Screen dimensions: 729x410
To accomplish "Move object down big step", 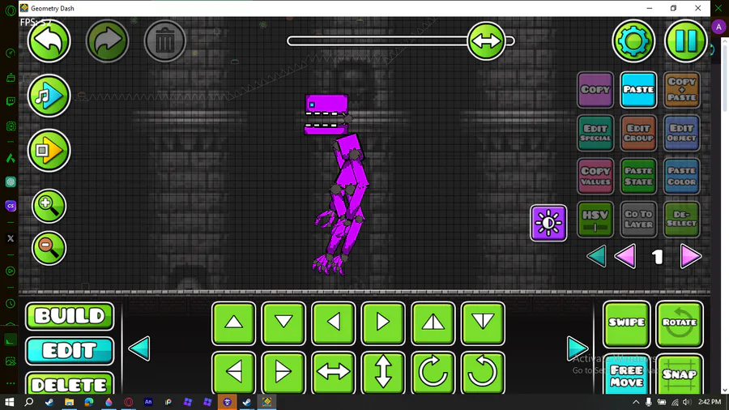I will pos(483,323).
